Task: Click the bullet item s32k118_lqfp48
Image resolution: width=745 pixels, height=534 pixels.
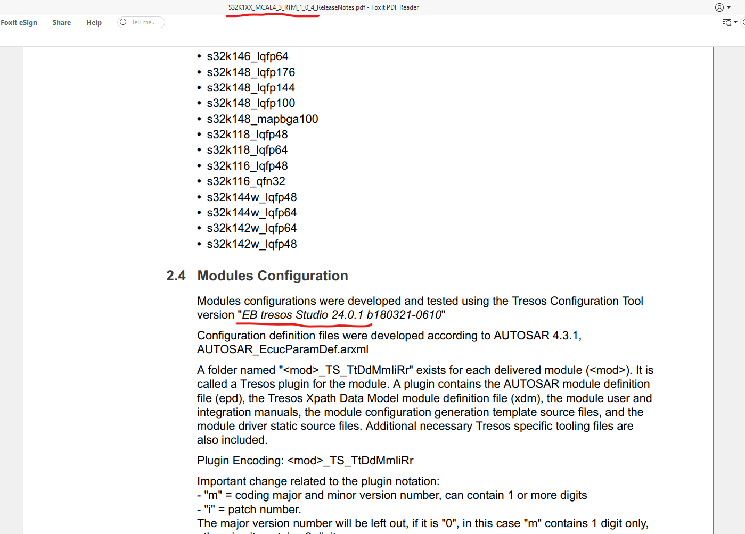Action: [x=247, y=134]
